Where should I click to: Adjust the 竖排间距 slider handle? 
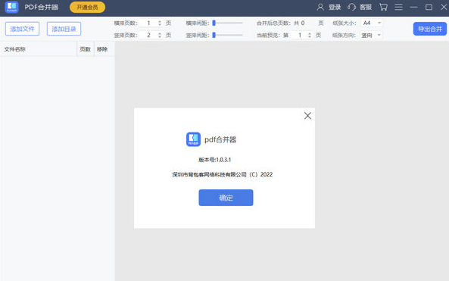click(x=214, y=36)
